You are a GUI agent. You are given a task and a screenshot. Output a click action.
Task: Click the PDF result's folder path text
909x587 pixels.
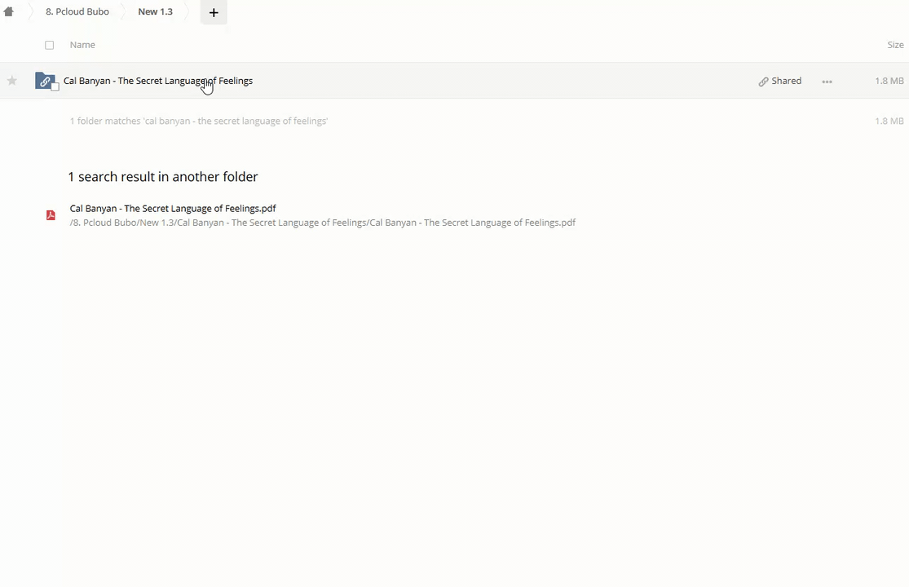322,223
